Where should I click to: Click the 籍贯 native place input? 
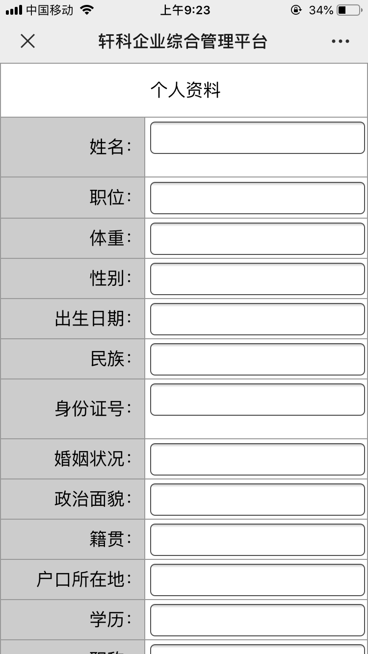click(x=257, y=540)
